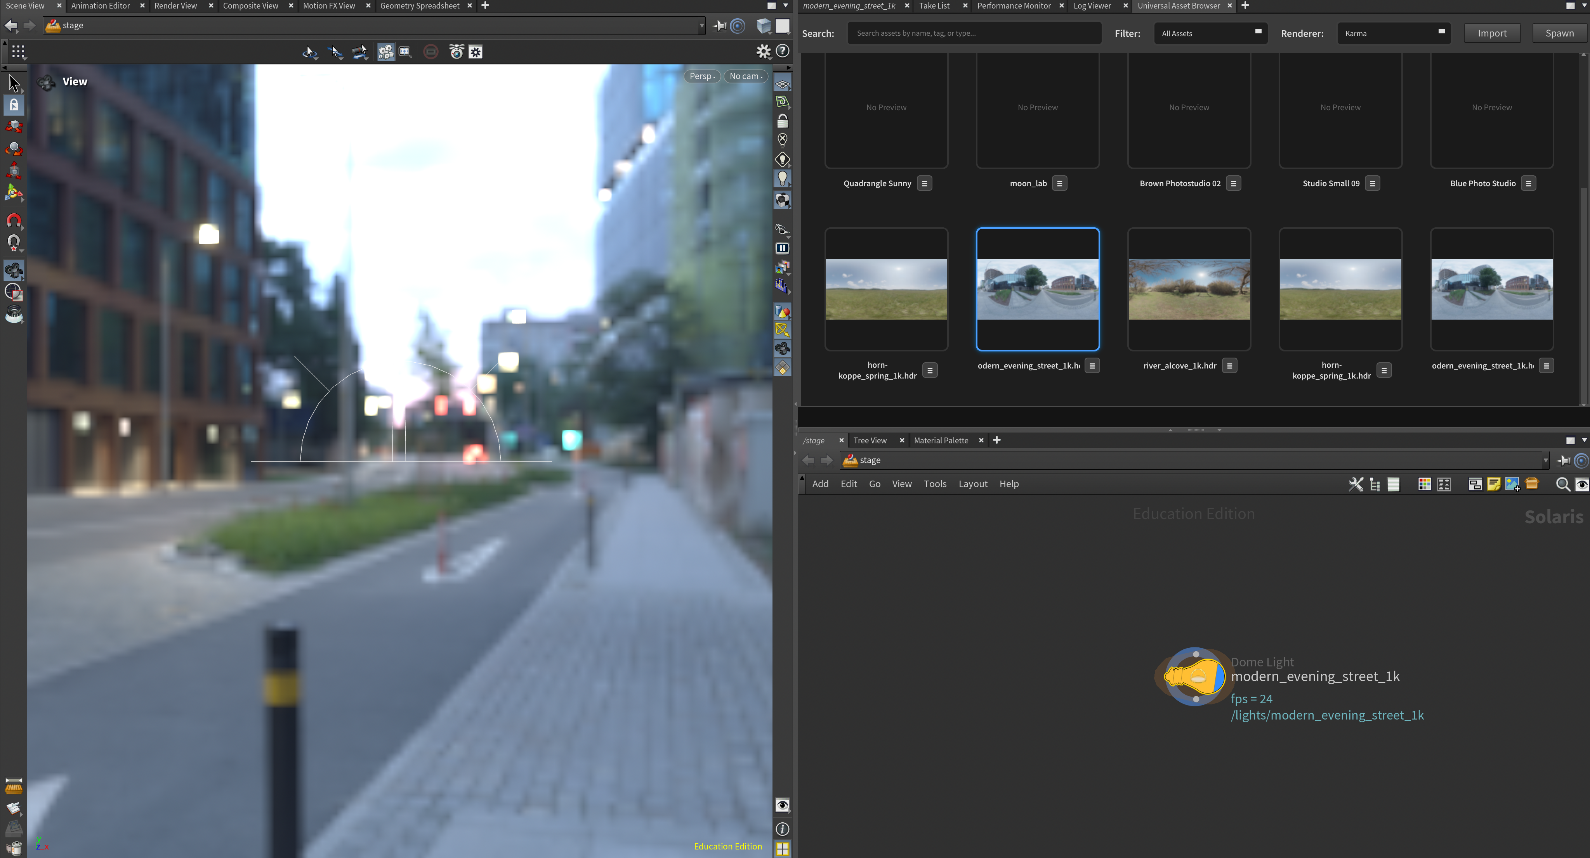Open the Layout menu in the network editor
Viewport: 1590px width, 858px height.
point(973,484)
